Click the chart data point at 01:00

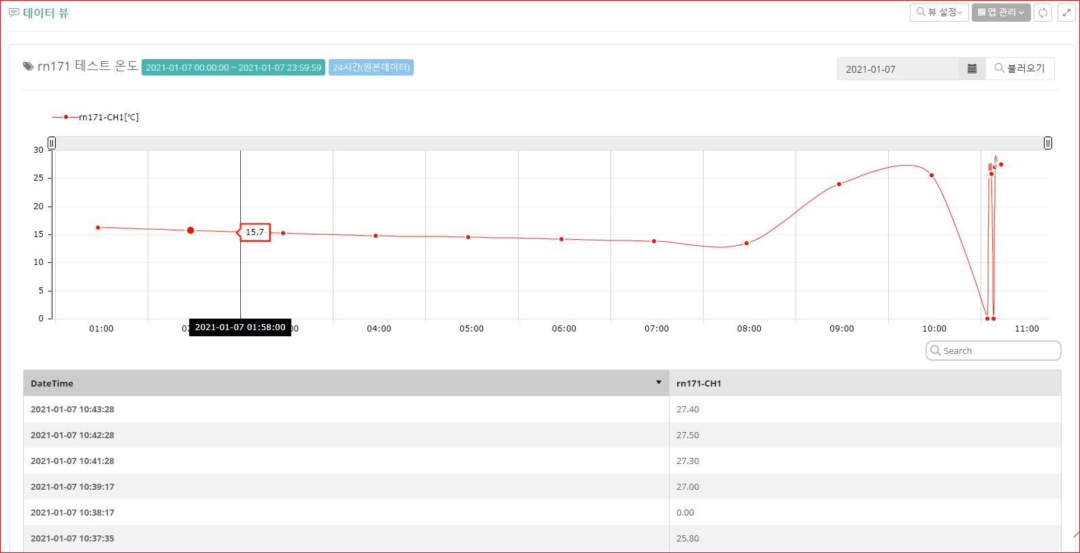(x=98, y=228)
